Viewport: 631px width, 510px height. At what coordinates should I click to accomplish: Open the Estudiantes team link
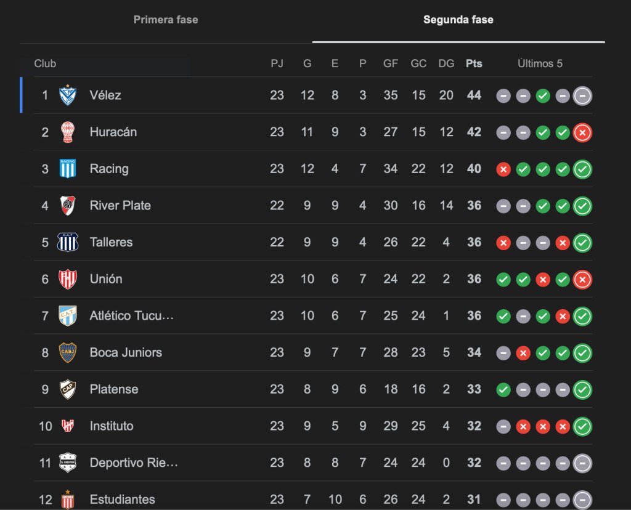click(122, 500)
